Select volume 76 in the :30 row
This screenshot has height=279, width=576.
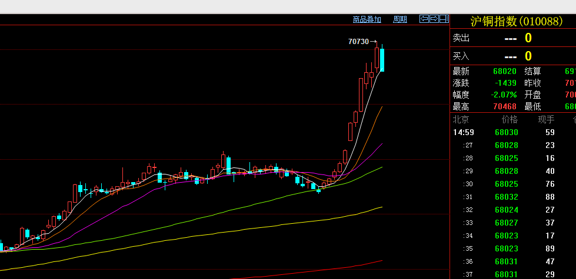pos(550,184)
